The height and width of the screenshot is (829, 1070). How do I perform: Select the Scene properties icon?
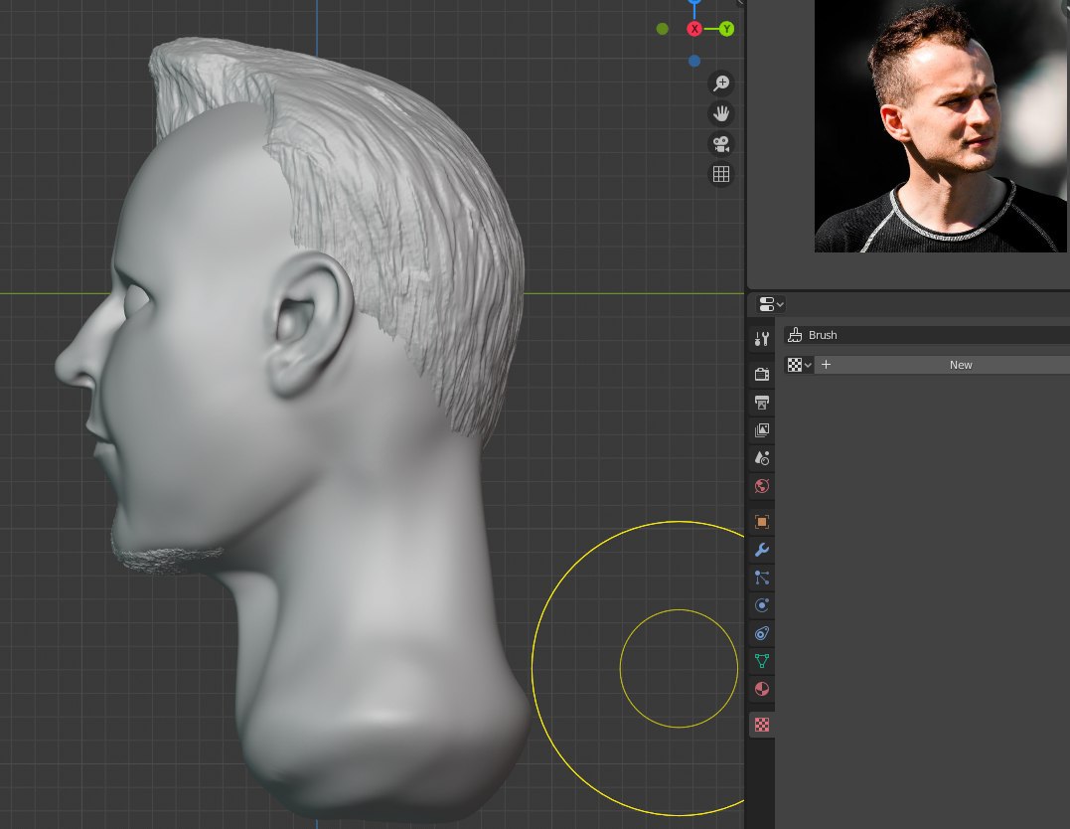[x=762, y=458]
